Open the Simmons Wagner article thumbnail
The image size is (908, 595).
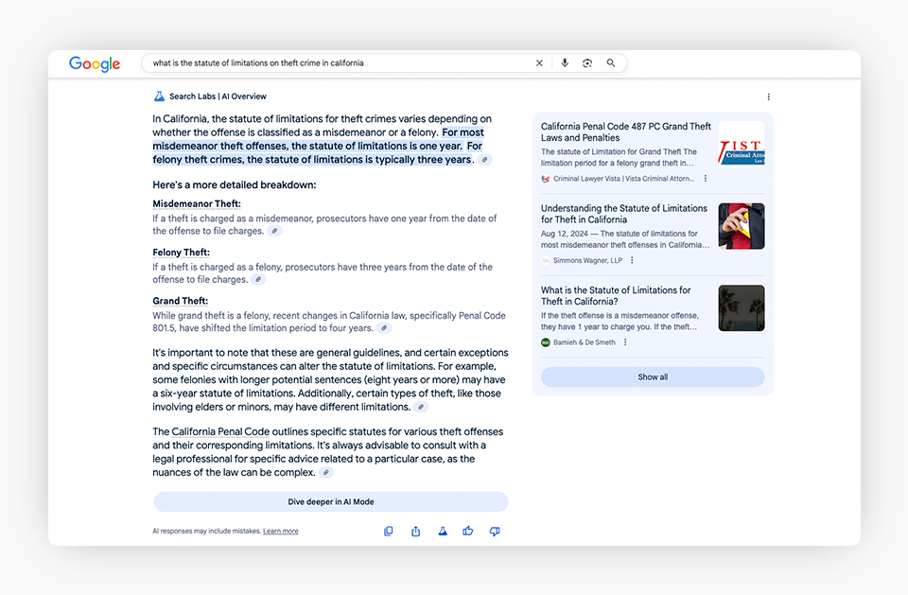click(742, 226)
